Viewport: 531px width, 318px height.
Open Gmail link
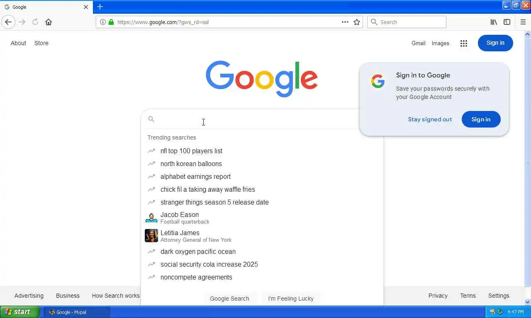[418, 43]
